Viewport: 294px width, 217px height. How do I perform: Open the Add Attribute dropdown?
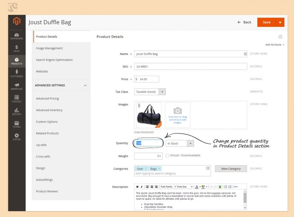pos(275,45)
